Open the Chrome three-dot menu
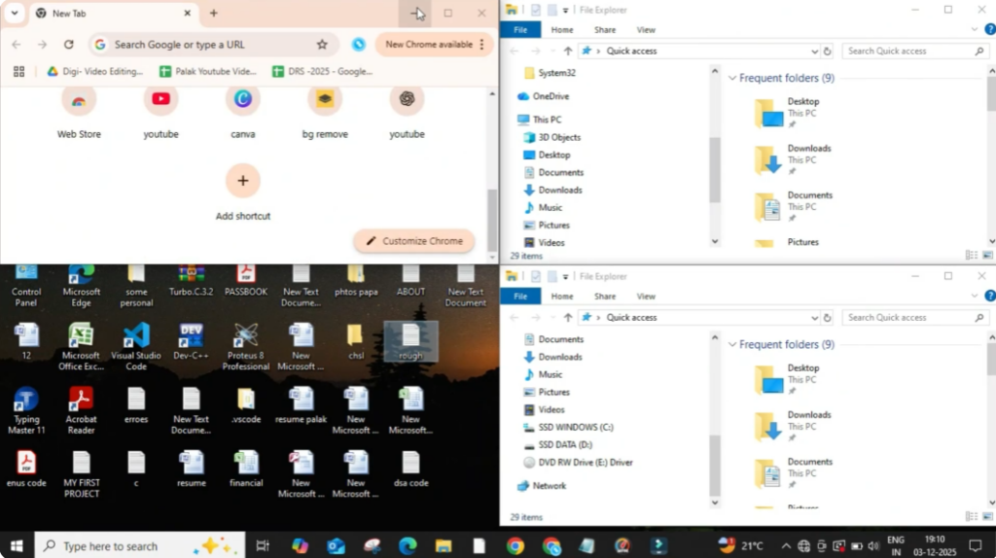This screenshot has height=558, width=996. click(482, 45)
